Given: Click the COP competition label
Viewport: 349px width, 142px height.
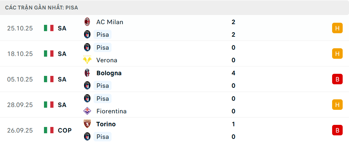Looking at the screenshot, I should [x=65, y=130].
